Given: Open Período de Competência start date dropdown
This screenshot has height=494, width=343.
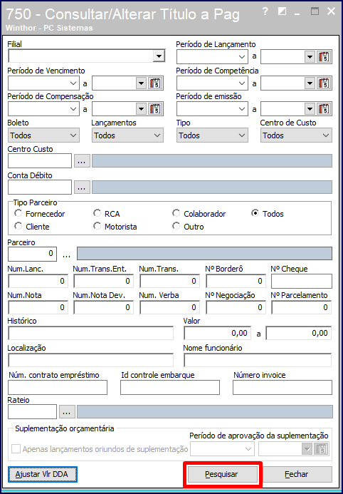Looking at the screenshot, I should pyautogui.click(x=241, y=83).
